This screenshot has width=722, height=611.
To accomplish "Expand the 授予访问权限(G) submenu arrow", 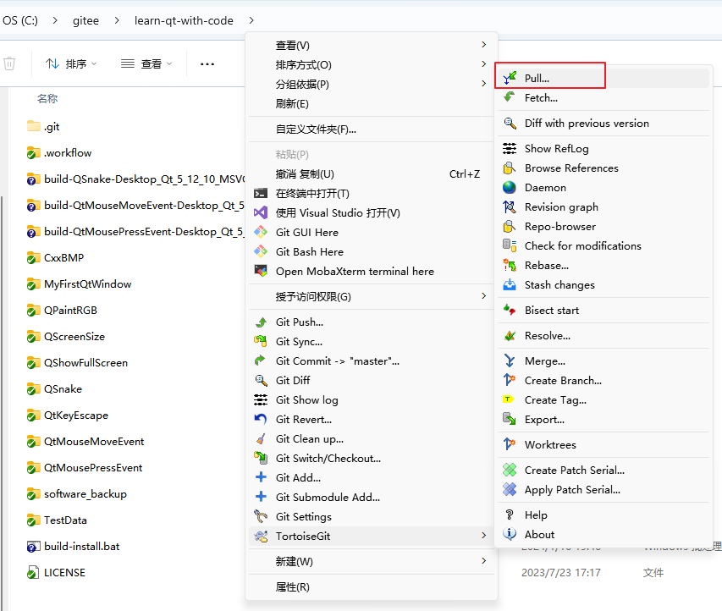I will (x=483, y=296).
